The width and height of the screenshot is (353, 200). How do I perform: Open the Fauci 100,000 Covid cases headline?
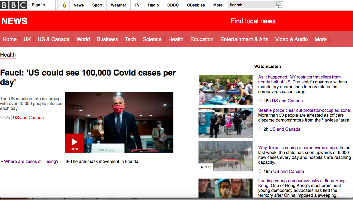88,77
